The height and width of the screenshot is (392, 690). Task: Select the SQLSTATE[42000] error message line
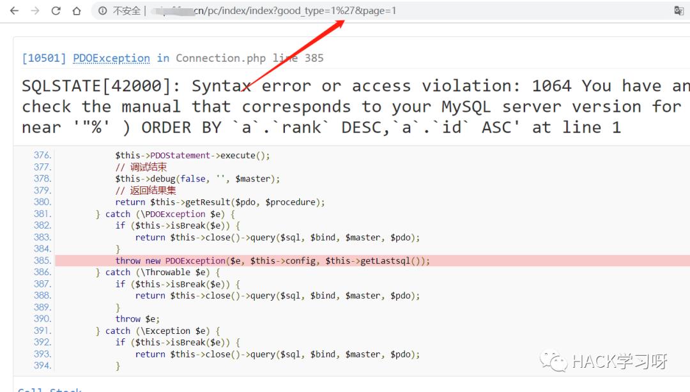click(356, 86)
